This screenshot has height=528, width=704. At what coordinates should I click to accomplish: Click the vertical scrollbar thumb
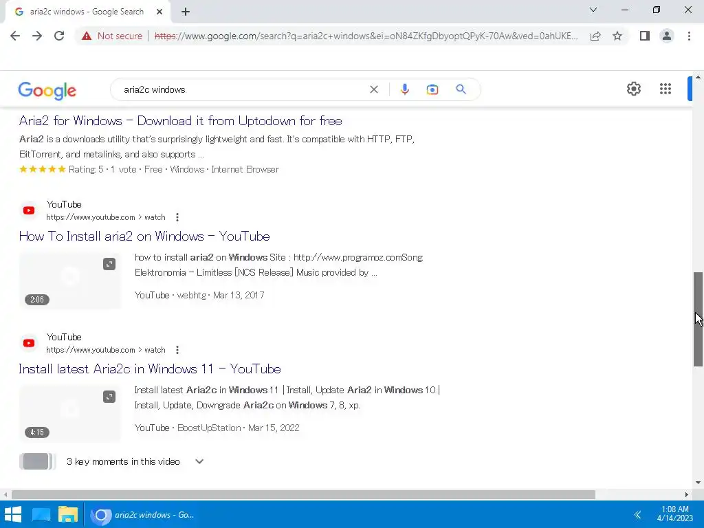pos(698,319)
